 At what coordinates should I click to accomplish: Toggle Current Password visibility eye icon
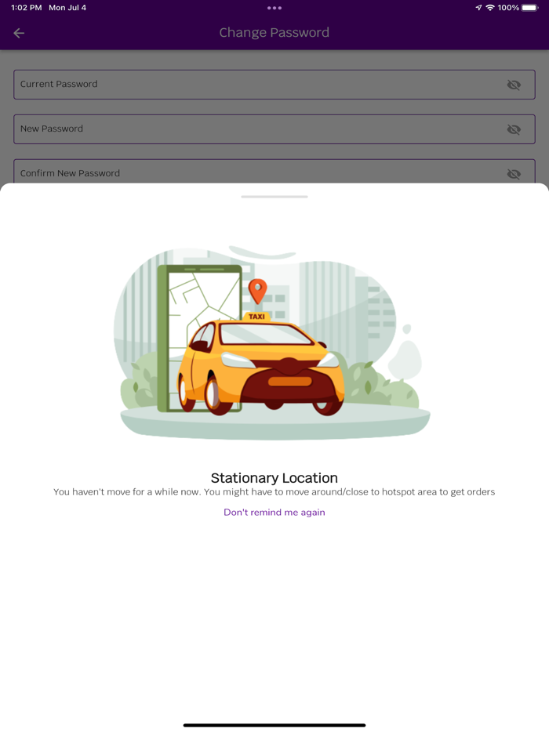click(x=514, y=85)
